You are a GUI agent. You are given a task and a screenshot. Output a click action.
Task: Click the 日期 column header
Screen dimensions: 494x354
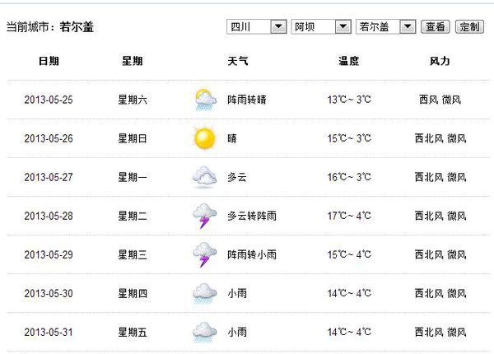(x=49, y=61)
